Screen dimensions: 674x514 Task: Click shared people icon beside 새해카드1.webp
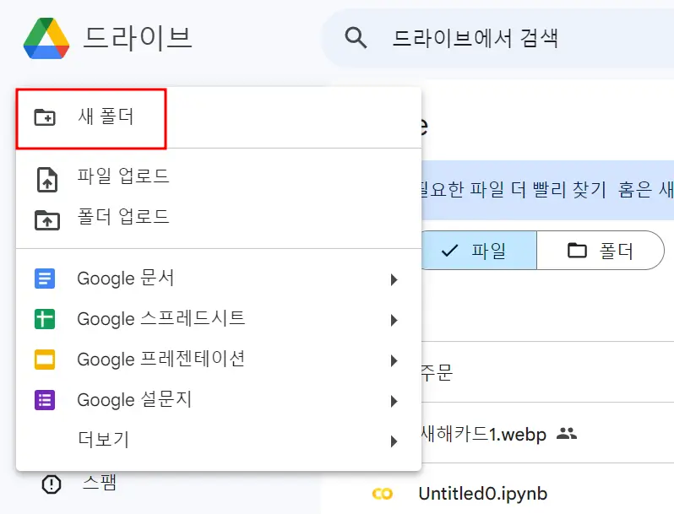pos(567,433)
